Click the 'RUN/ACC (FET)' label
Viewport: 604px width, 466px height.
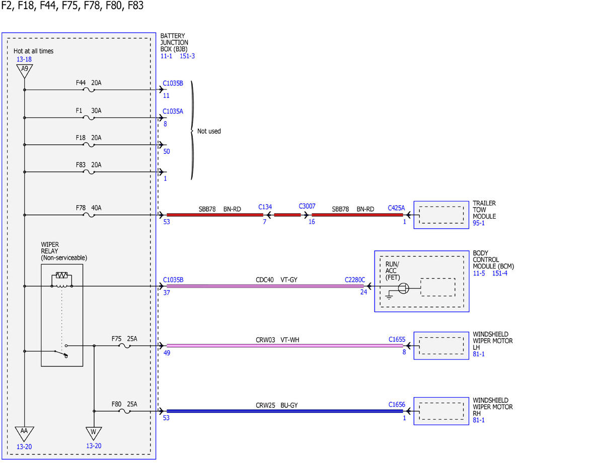coord(392,270)
